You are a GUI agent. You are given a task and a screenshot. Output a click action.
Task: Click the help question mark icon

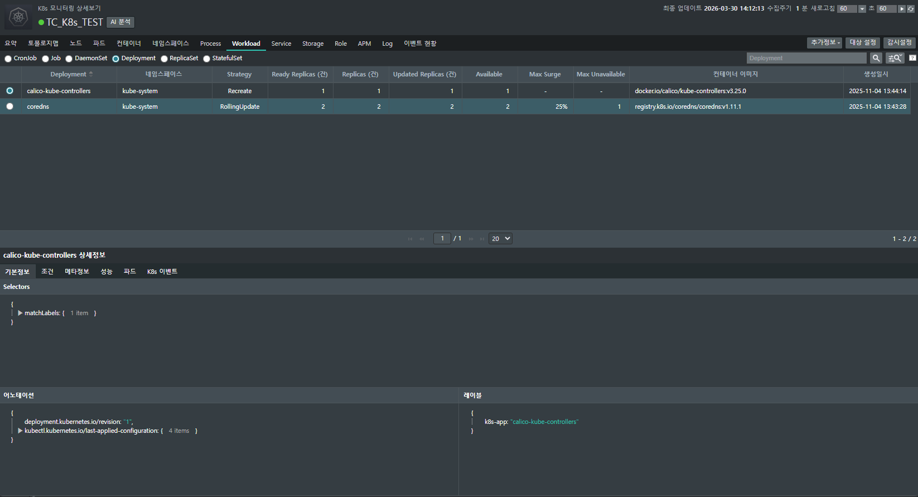coord(912,58)
